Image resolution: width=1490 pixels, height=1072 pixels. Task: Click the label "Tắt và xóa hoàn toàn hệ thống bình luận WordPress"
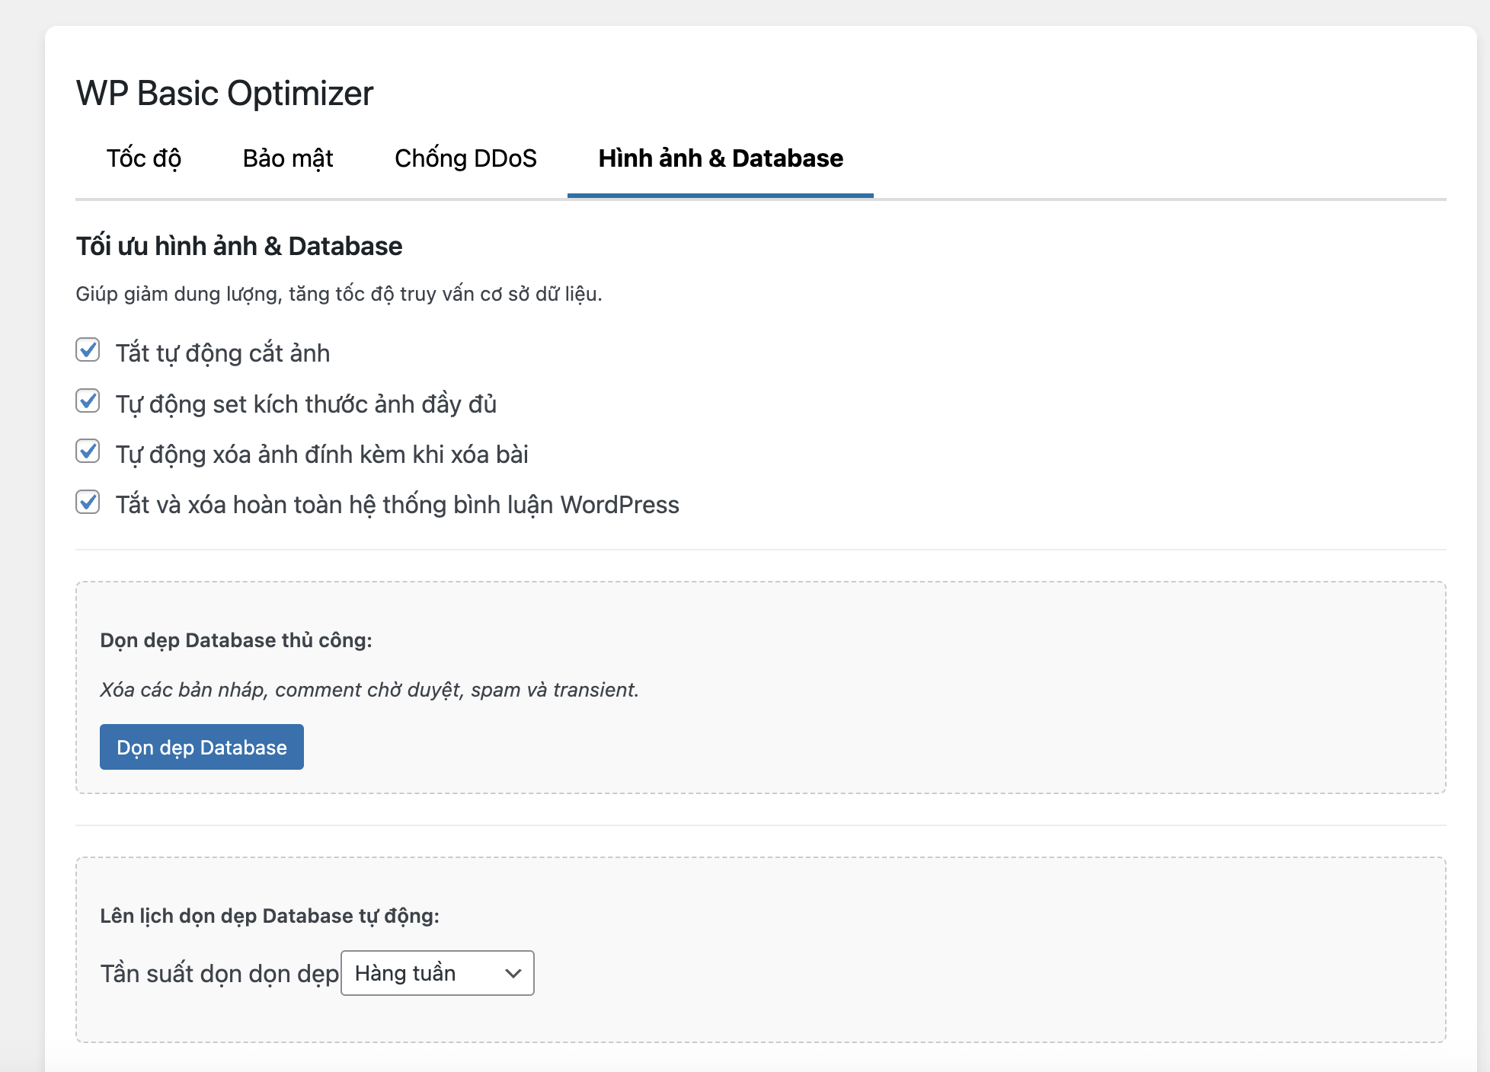tap(398, 503)
